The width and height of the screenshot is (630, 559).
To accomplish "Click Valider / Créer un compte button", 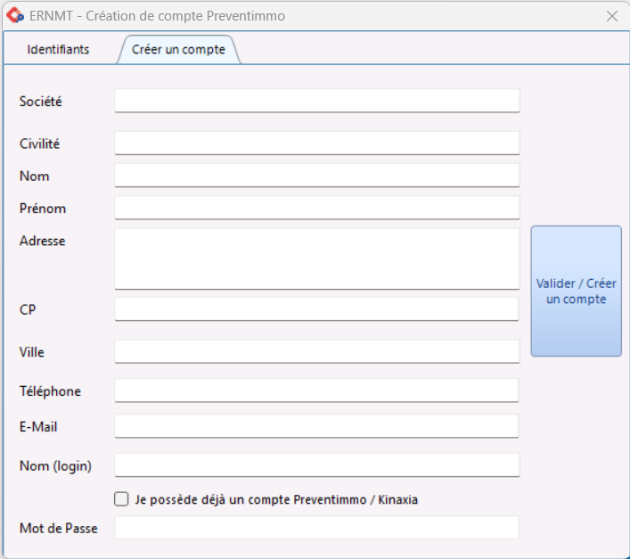I will click(x=576, y=291).
